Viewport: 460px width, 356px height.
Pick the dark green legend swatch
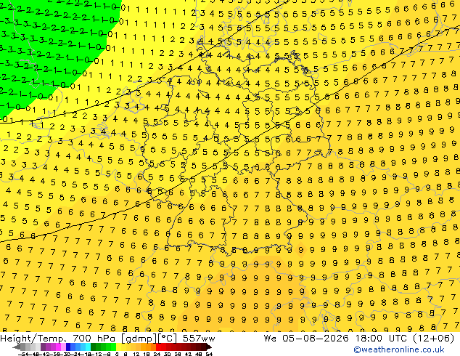coord(94,347)
